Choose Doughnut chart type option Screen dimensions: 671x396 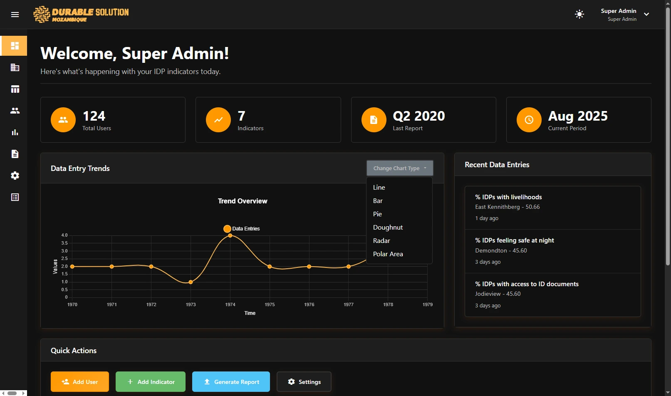(388, 228)
